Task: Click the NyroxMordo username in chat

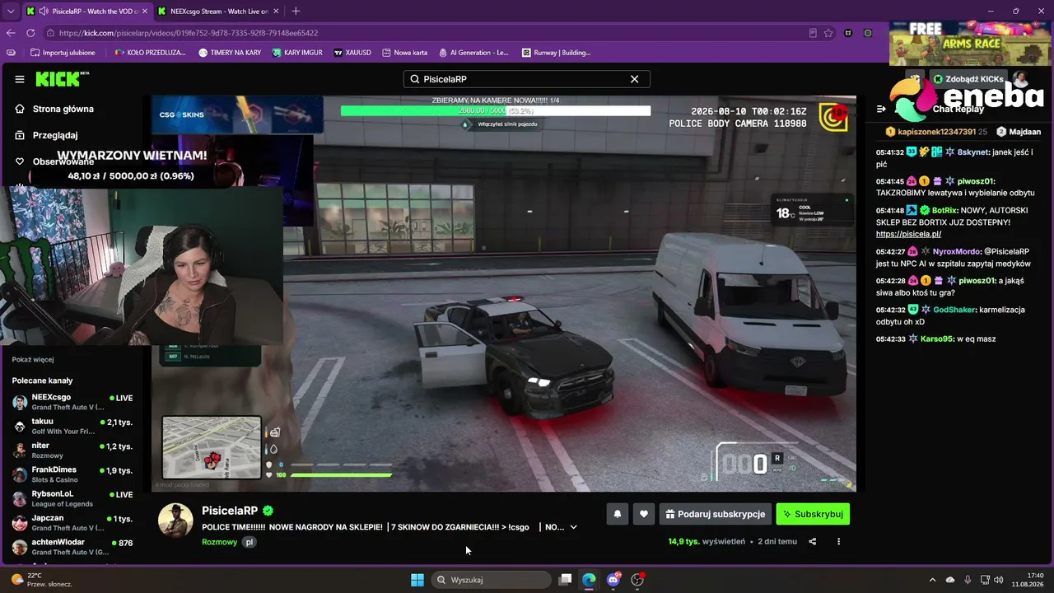Action: [x=957, y=251]
